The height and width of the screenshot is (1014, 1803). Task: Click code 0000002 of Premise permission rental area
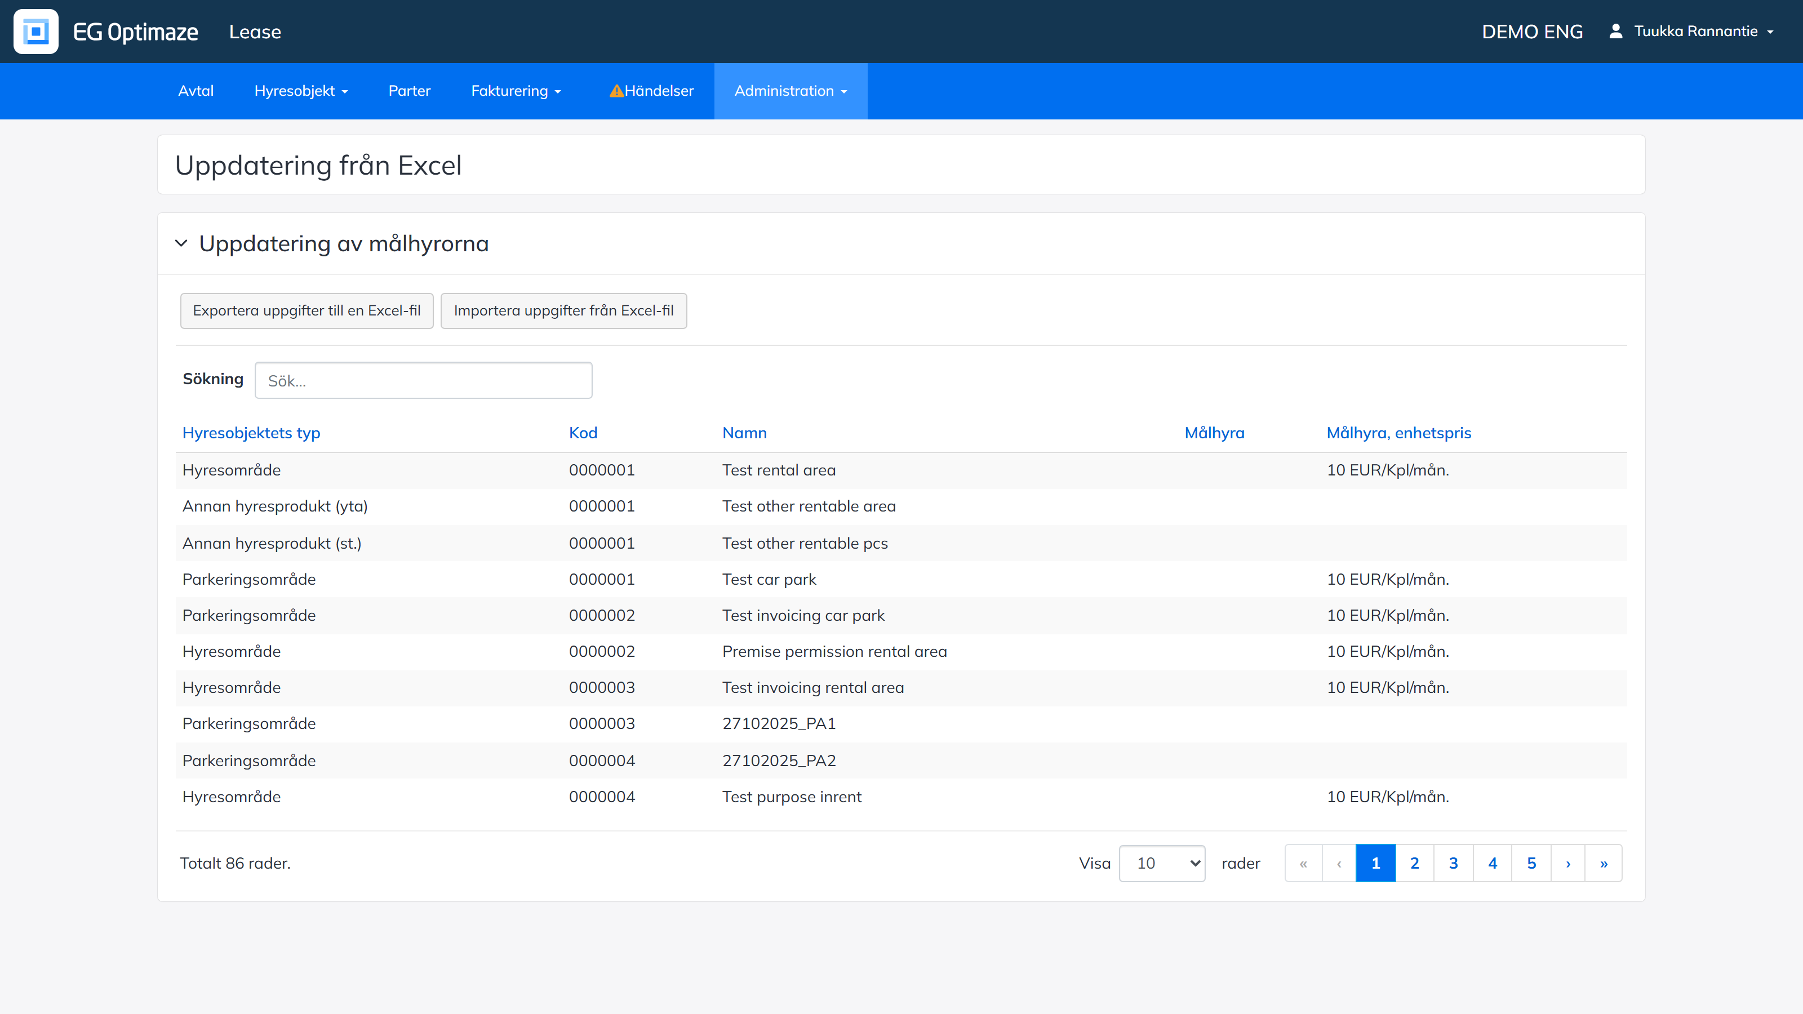602,652
